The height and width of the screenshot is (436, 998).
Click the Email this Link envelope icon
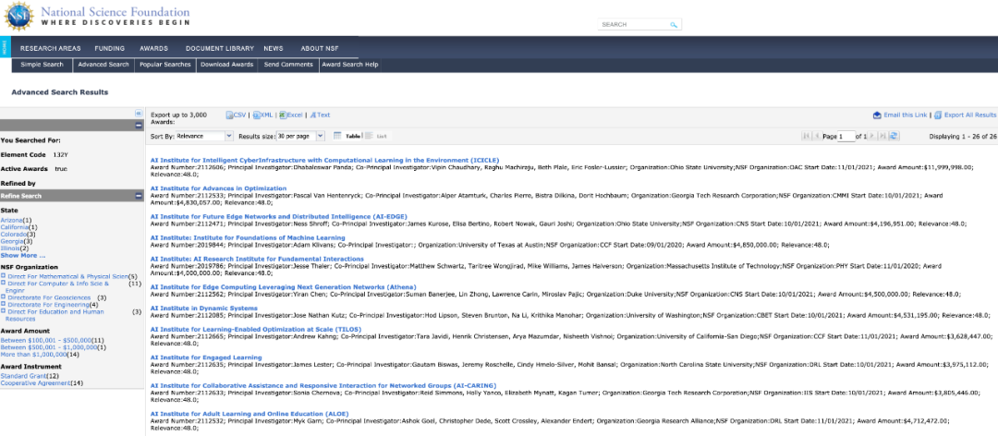(x=877, y=115)
